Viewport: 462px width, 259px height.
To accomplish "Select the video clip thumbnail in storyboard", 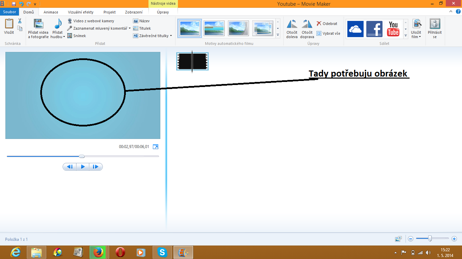I will [192, 61].
